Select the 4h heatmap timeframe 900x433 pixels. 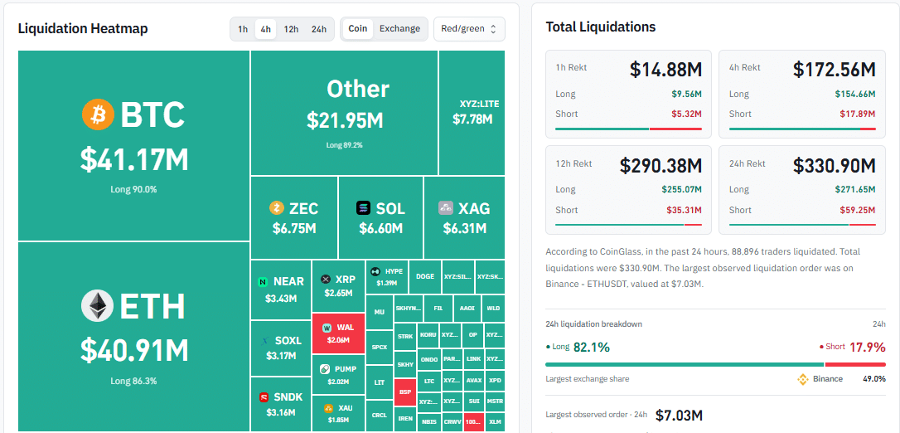[266, 29]
